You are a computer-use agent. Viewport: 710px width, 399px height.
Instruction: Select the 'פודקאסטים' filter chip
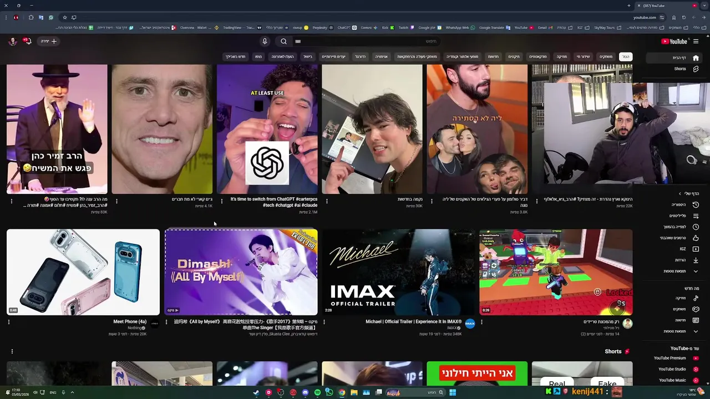537,57
